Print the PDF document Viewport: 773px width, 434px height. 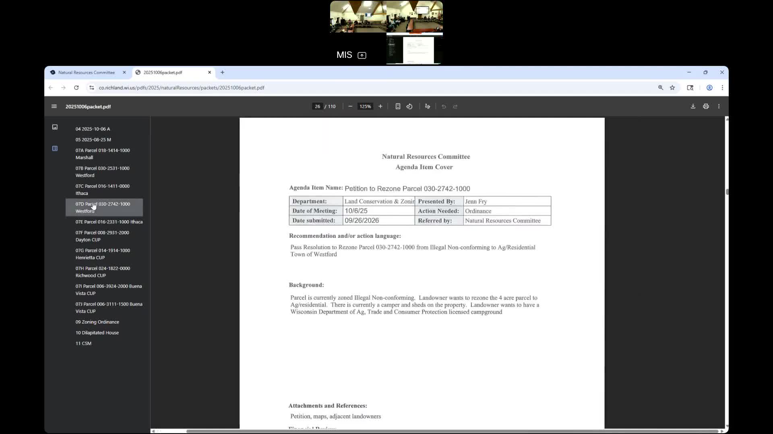click(x=706, y=106)
